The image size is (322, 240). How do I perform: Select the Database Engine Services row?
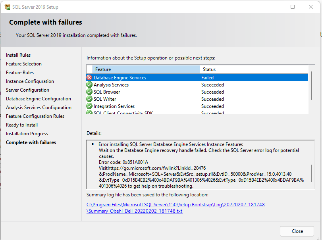click(x=197, y=77)
